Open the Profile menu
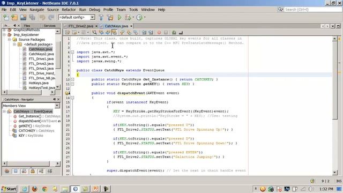Viewport: 343px width, 193px height. click(108, 10)
